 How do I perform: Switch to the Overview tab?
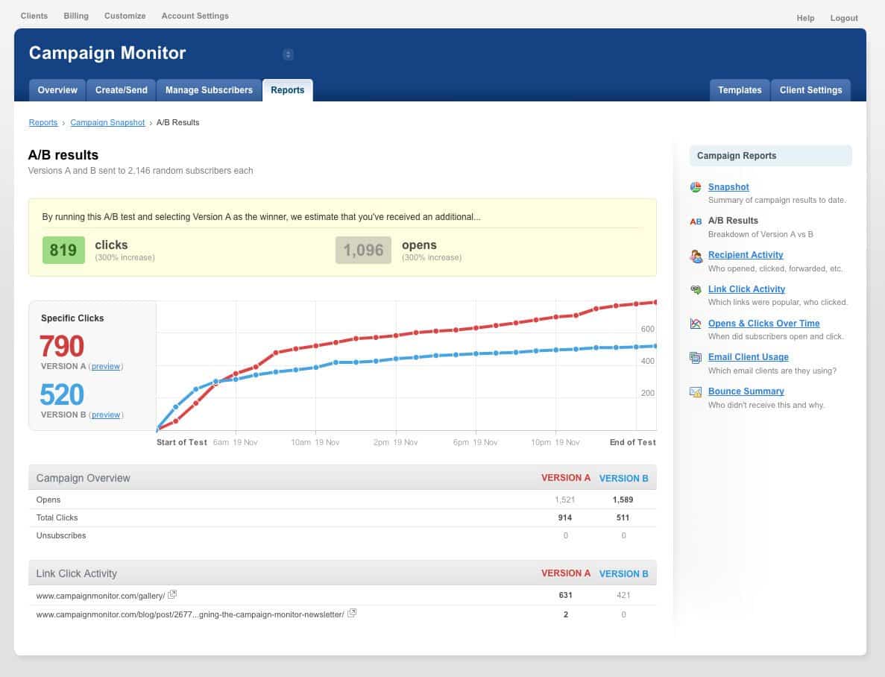point(57,90)
